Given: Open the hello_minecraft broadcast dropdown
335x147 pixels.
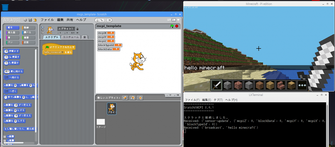Looking at the screenshot, I should 62,52.
